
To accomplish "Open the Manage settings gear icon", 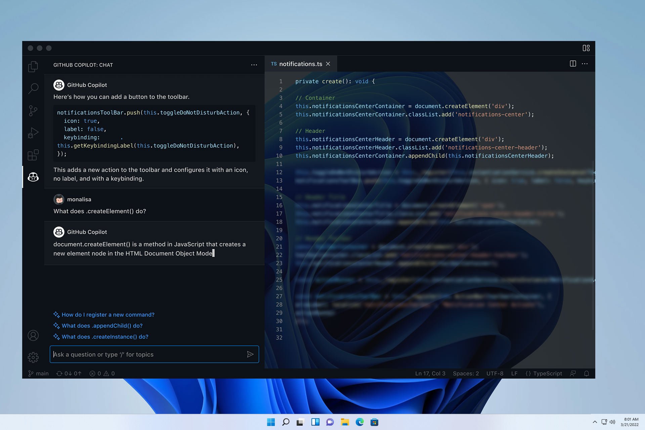I will [33, 357].
